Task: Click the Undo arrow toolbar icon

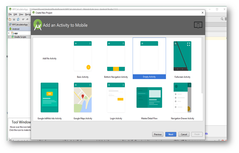Action: point(23,19)
